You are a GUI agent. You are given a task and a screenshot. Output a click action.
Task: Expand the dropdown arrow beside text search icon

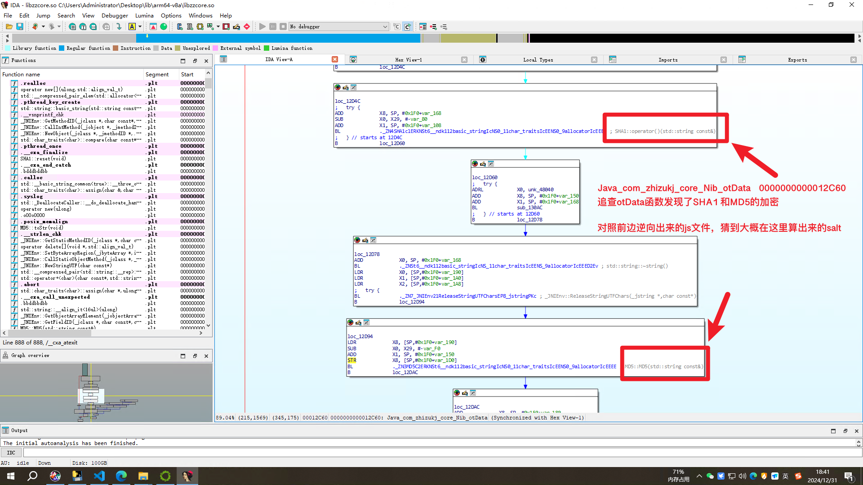point(140,27)
